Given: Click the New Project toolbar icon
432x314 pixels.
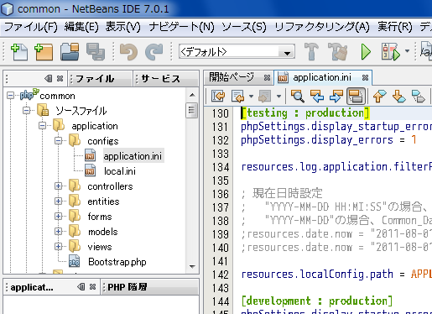Looking at the screenshot, I should click(x=44, y=51).
